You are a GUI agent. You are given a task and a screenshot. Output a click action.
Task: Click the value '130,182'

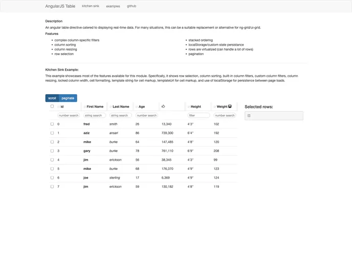point(167,187)
